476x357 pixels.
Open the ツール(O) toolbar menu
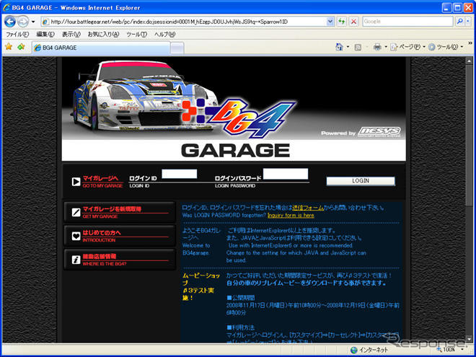point(445,47)
